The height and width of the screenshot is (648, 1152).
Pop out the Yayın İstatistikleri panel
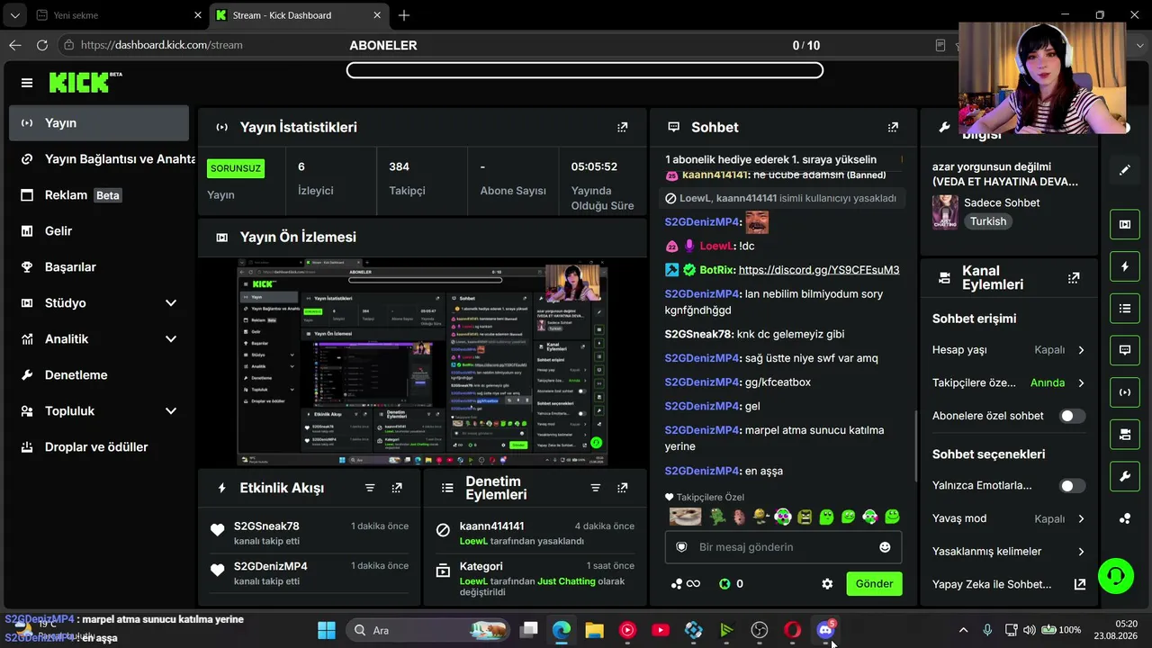[x=622, y=128]
